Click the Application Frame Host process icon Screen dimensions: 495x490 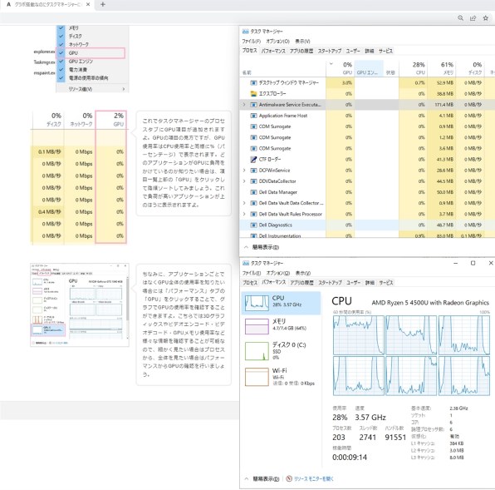point(253,116)
